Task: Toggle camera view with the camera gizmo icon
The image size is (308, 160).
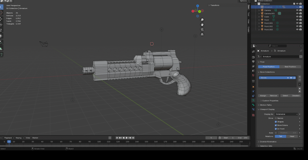Action: click(202, 30)
